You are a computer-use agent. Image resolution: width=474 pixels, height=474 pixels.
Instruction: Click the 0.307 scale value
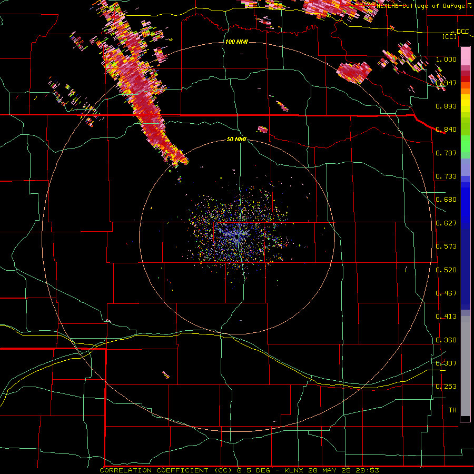click(x=446, y=363)
